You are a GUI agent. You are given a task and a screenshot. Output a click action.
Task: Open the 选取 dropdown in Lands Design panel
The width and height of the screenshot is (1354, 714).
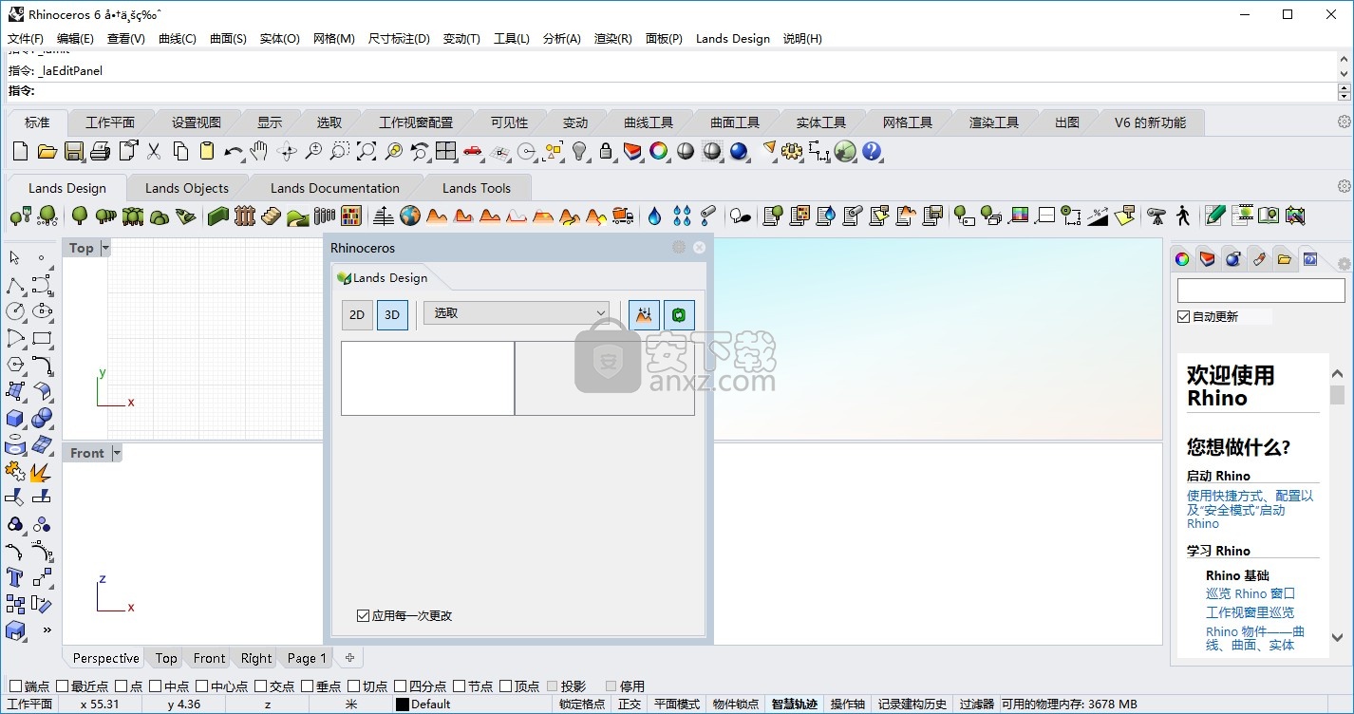(x=517, y=313)
